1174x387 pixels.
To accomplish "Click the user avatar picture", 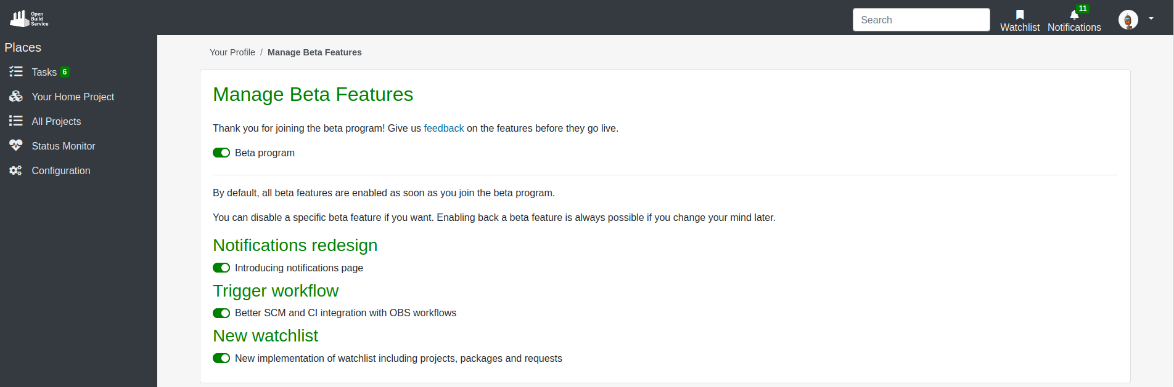I will (1128, 20).
